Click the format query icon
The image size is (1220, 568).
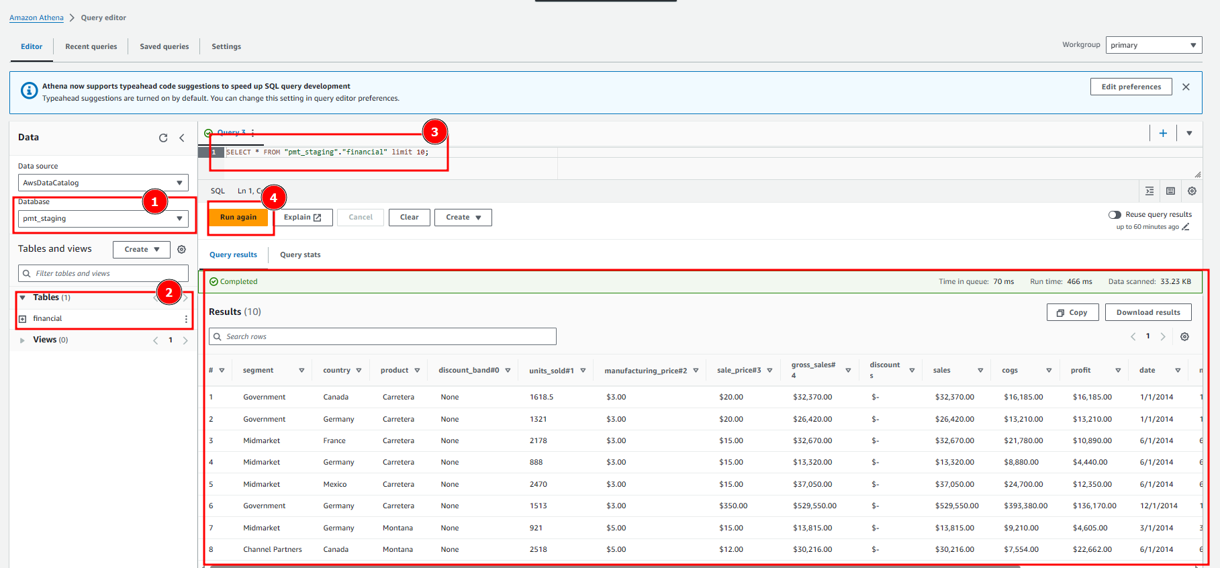(x=1149, y=191)
